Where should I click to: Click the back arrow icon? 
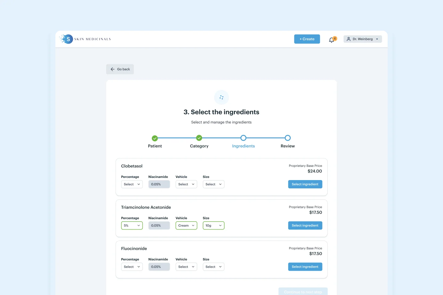(x=113, y=69)
